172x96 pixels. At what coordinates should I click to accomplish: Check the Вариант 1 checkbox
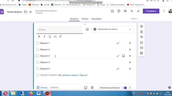coord(38,43)
